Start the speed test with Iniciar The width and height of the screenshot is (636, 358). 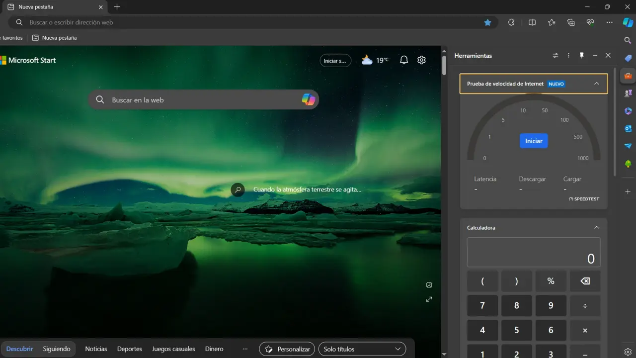point(534,141)
